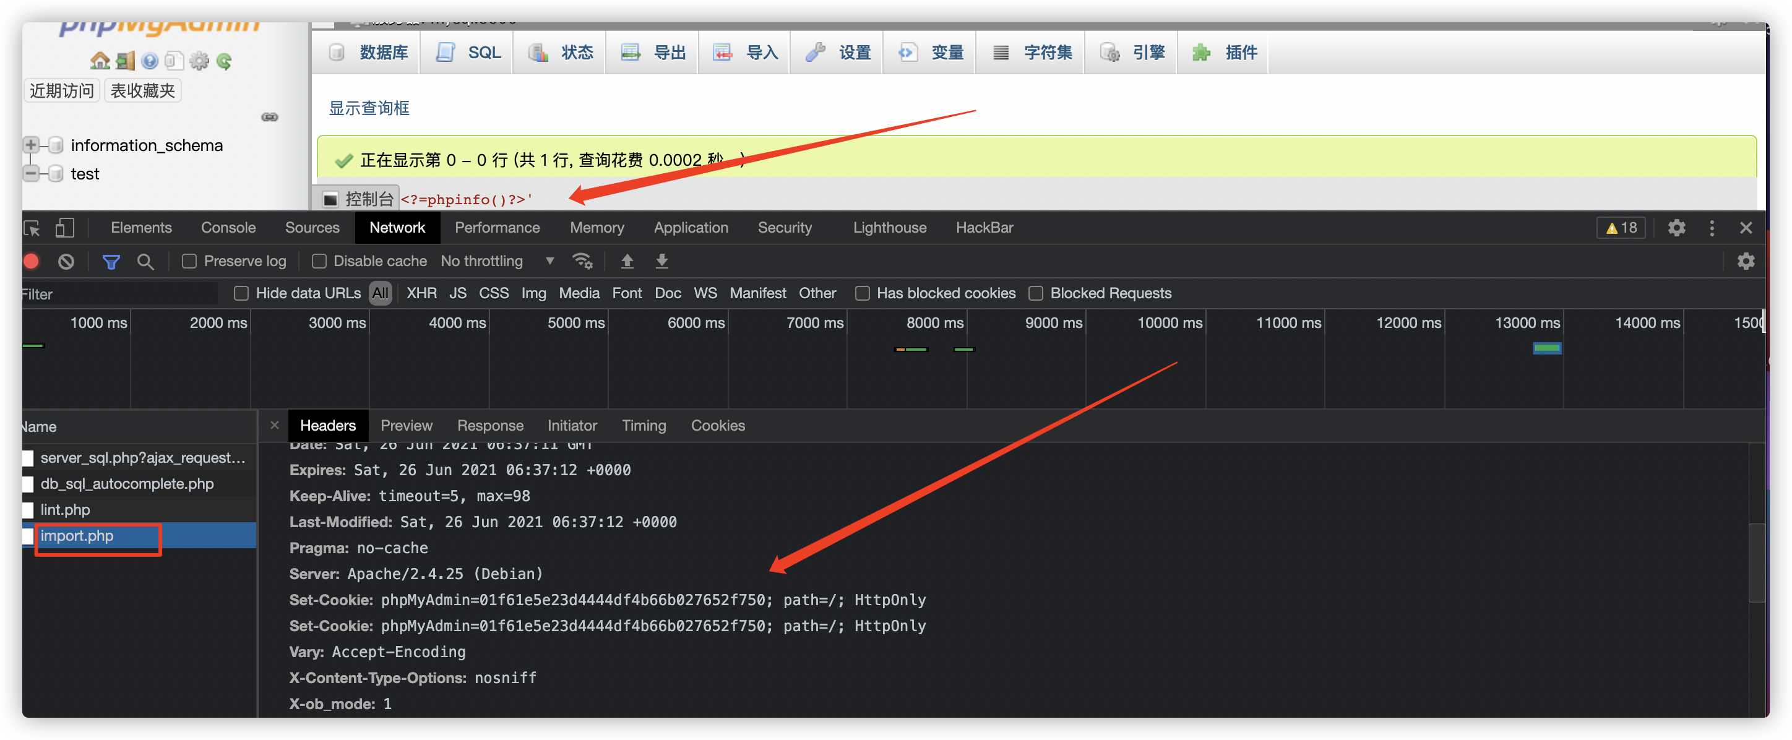Tick checkbox beside db_sql_autocomplete.php
1792x740 pixels.
click(28, 484)
